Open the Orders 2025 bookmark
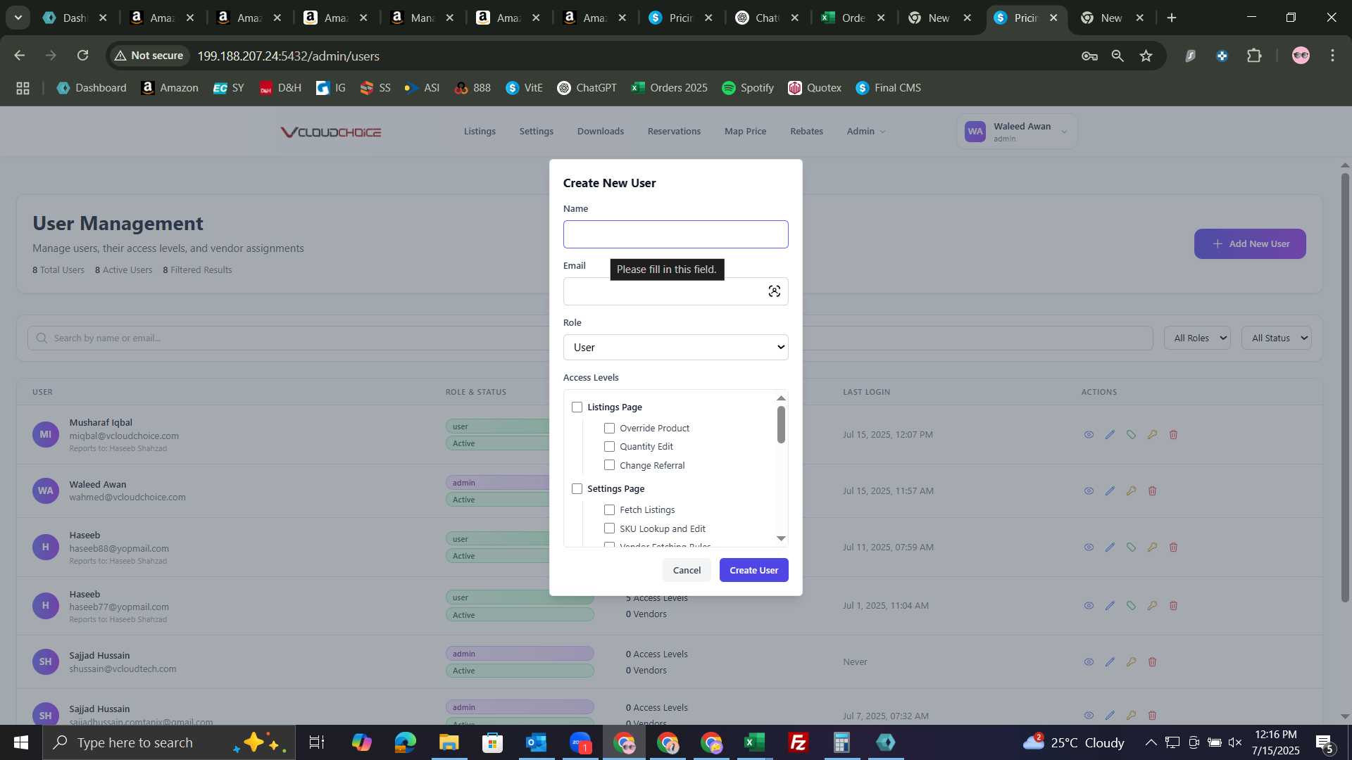The image size is (1352, 760). pos(669,88)
